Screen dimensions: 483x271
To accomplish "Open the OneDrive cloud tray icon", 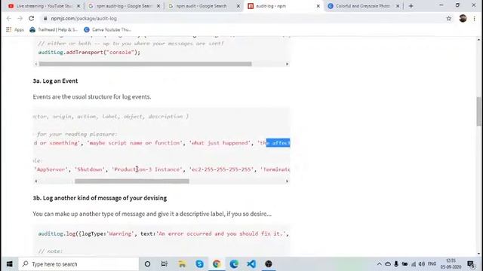I will 388,264.
